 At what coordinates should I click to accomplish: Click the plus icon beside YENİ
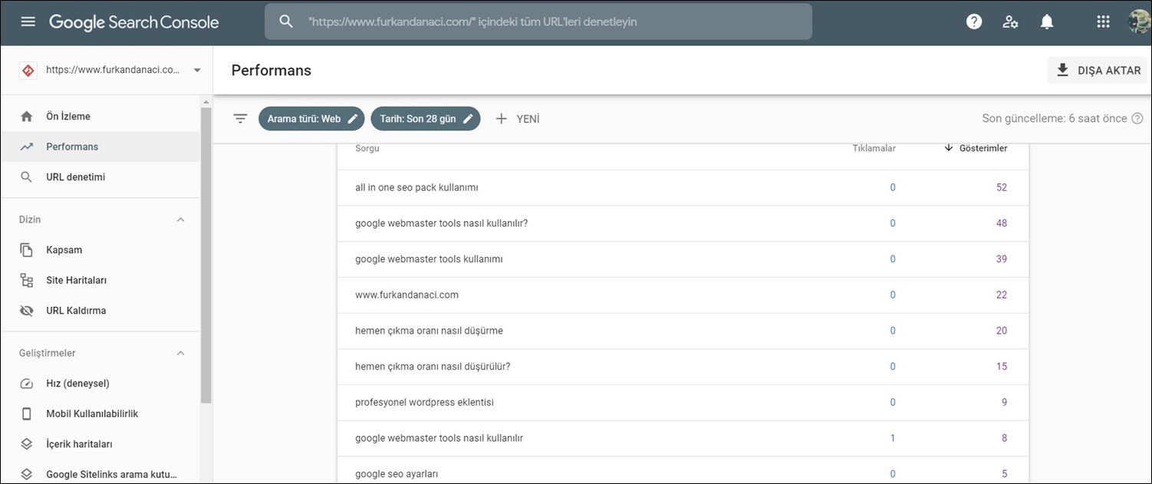point(502,119)
